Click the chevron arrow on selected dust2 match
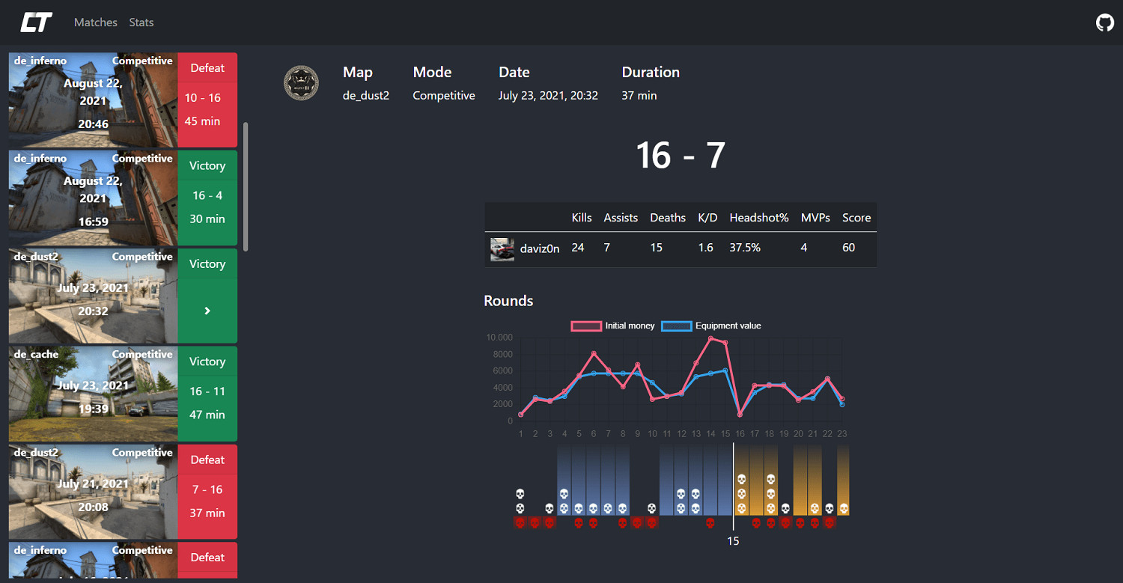Image resolution: width=1123 pixels, height=583 pixels. point(207,311)
